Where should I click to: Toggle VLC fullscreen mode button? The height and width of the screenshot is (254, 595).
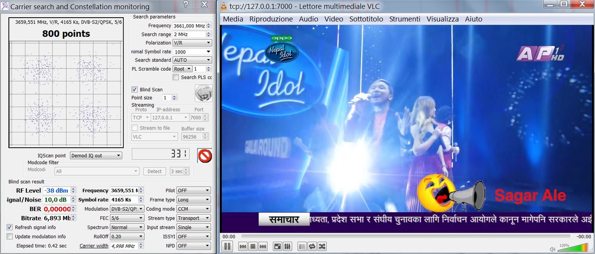pos(277,247)
